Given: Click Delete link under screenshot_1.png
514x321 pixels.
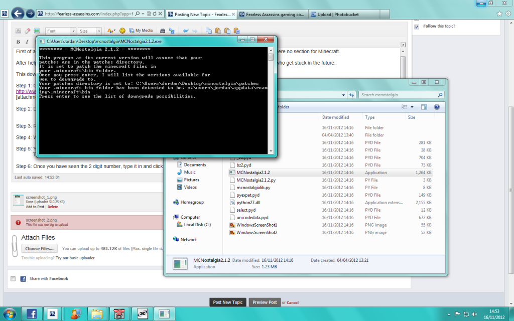Looking at the screenshot, I should (x=53, y=207).
